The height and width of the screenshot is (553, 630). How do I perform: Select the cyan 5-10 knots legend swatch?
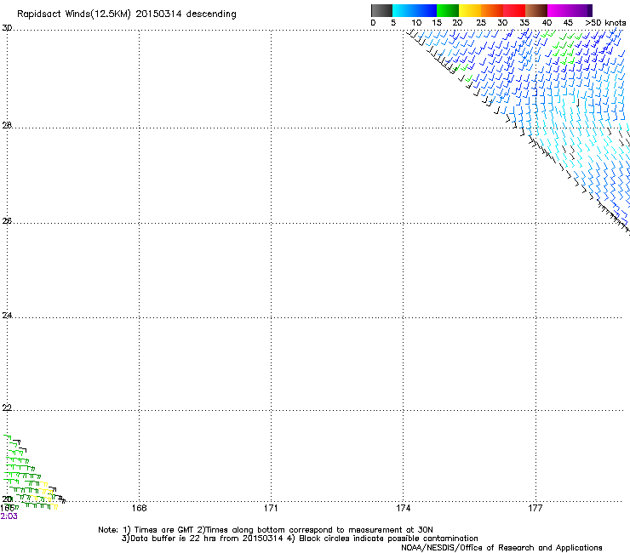coord(403,10)
